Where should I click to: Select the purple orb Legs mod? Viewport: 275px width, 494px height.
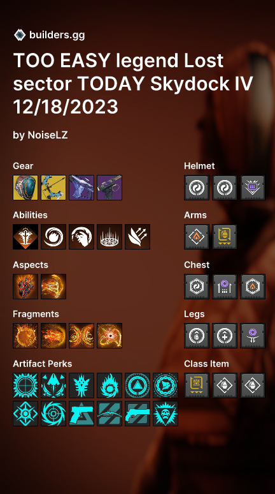click(253, 336)
